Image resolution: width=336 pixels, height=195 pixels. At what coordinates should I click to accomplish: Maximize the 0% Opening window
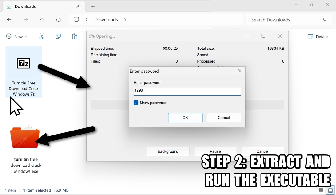263,36
